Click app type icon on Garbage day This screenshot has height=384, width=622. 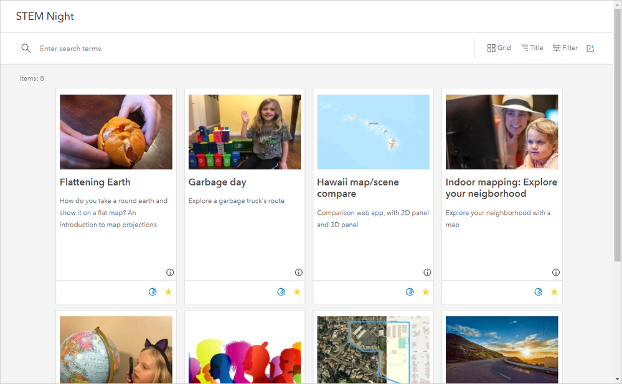(281, 292)
